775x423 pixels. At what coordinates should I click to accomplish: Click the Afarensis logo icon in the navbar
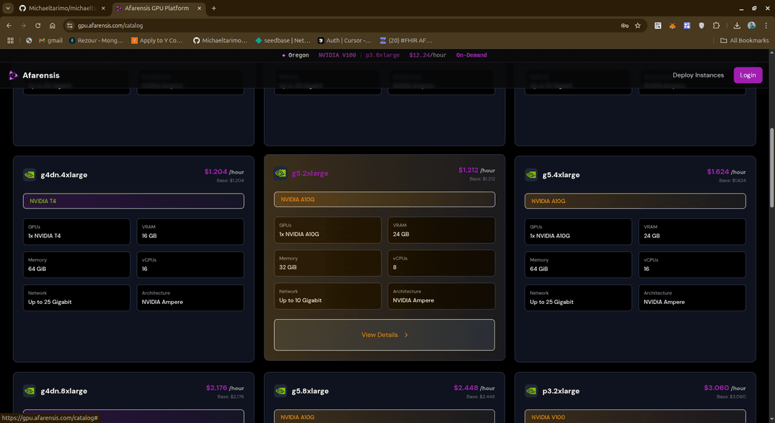click(12, 75)
